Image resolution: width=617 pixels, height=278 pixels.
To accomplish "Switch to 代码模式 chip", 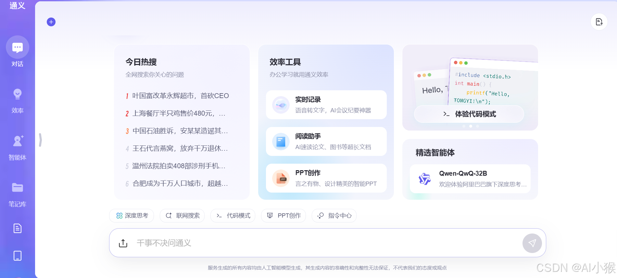I will [x=233, y=216].
